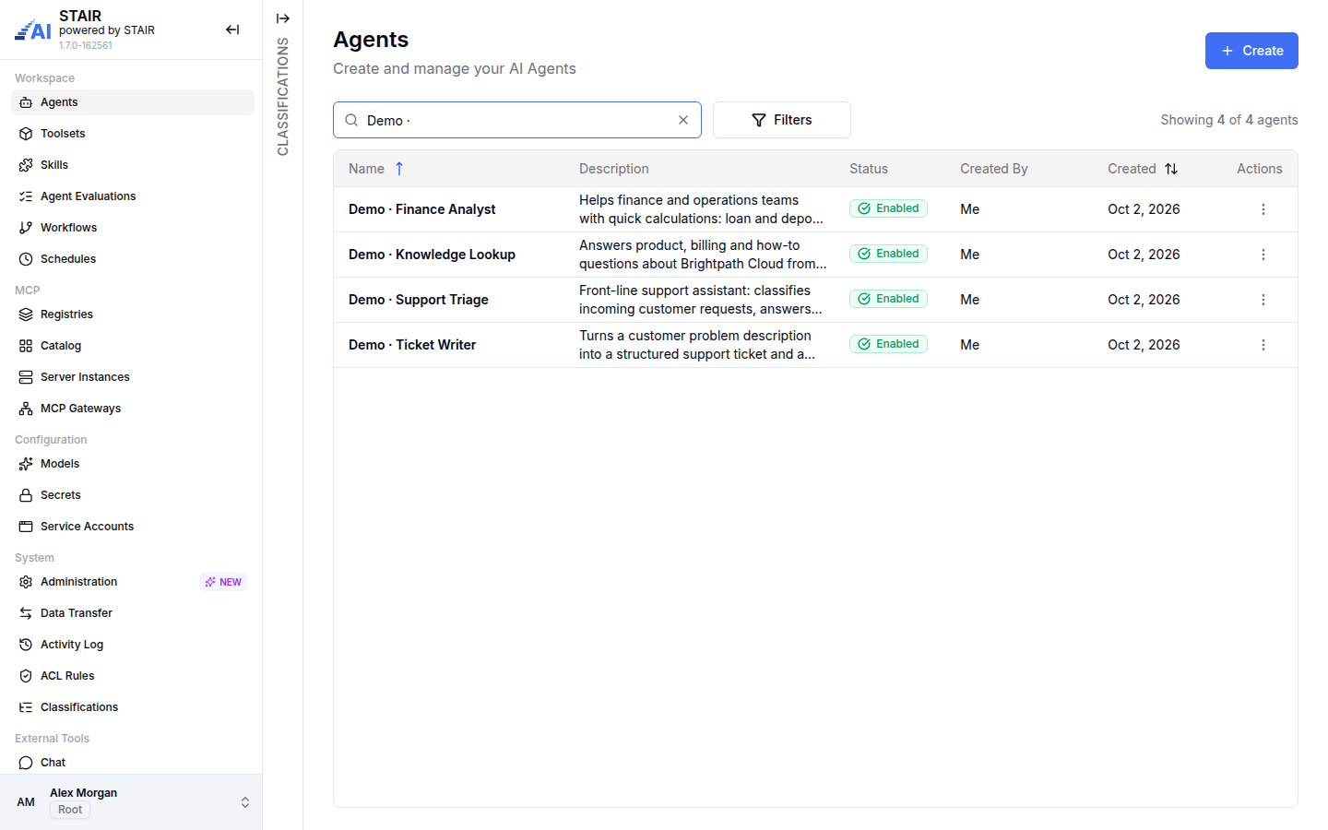Collapse the left sidebar with arrow icon
The width and height of the screenshot is (1328, 830).
point(232,30)
